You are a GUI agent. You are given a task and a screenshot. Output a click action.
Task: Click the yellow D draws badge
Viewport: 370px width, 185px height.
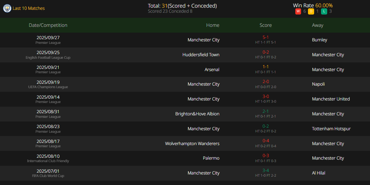(311, 11)
